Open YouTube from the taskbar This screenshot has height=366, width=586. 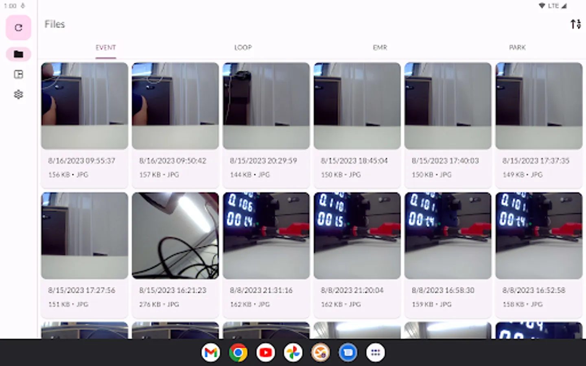tap(266, 353)
